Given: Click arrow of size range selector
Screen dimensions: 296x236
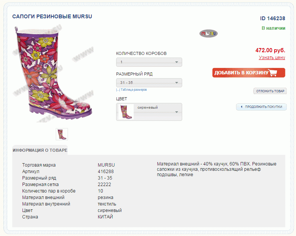Looking at the screenshot, I should (176, 83).
